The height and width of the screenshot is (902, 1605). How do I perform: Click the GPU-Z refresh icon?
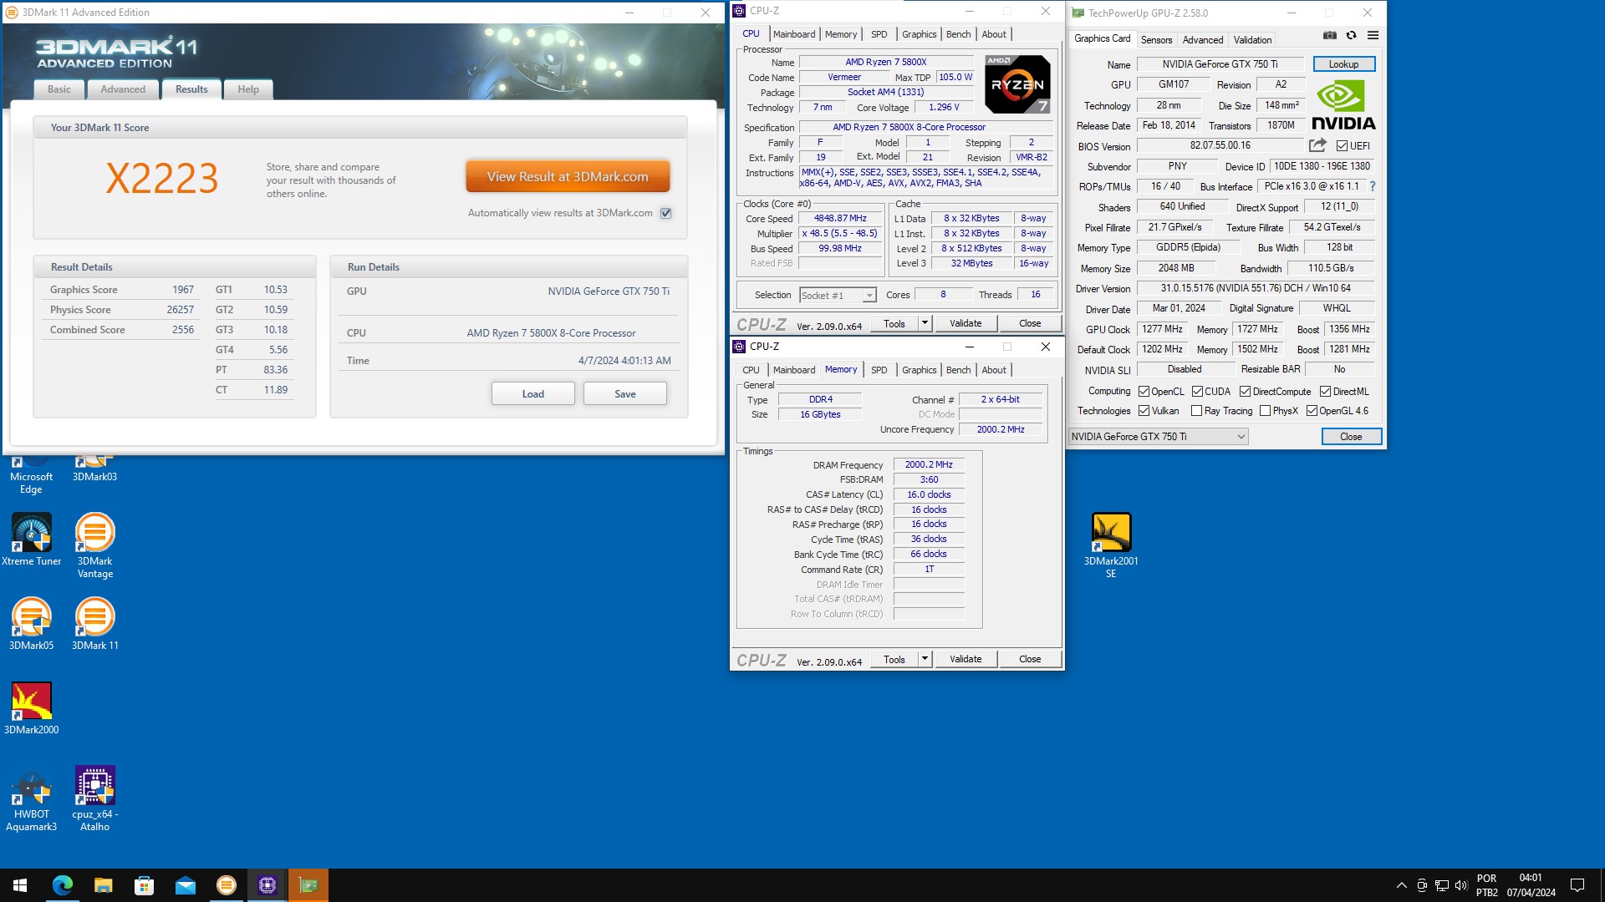pyautogui.click(x=1351, y=35)
